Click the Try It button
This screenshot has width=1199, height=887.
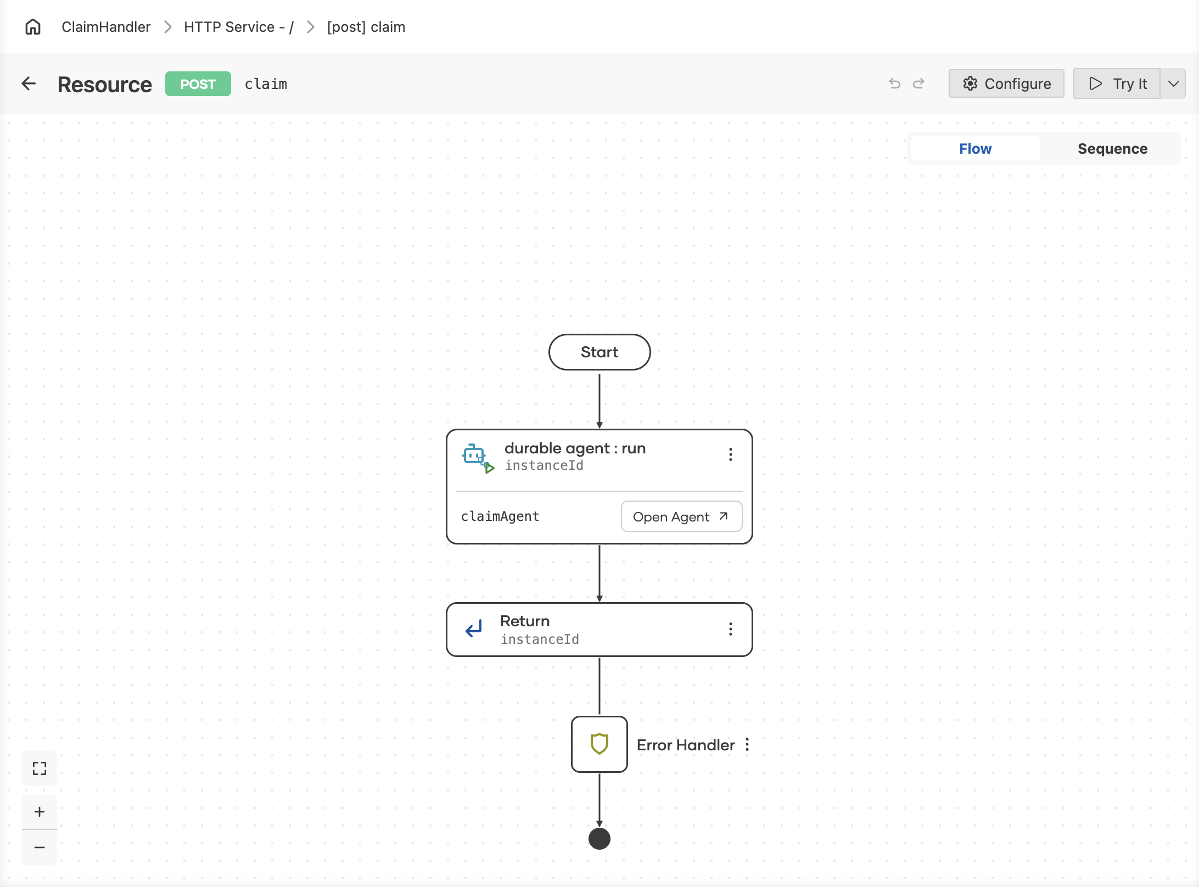(x=1117, y=83)
